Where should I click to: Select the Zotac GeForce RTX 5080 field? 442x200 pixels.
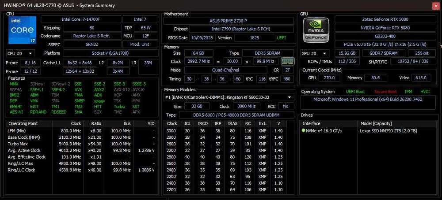point(385,19)
